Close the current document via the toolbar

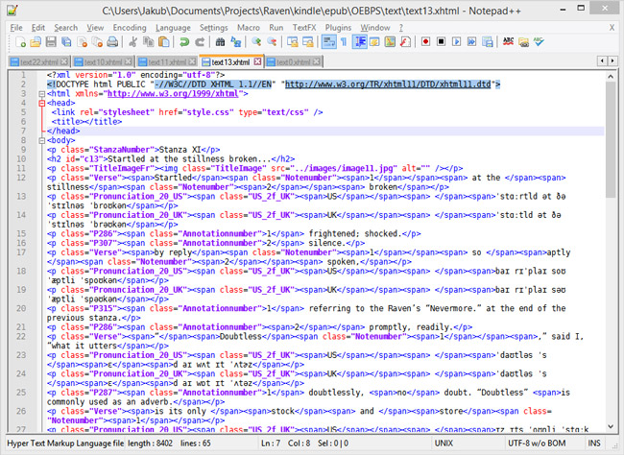(82, 42)
